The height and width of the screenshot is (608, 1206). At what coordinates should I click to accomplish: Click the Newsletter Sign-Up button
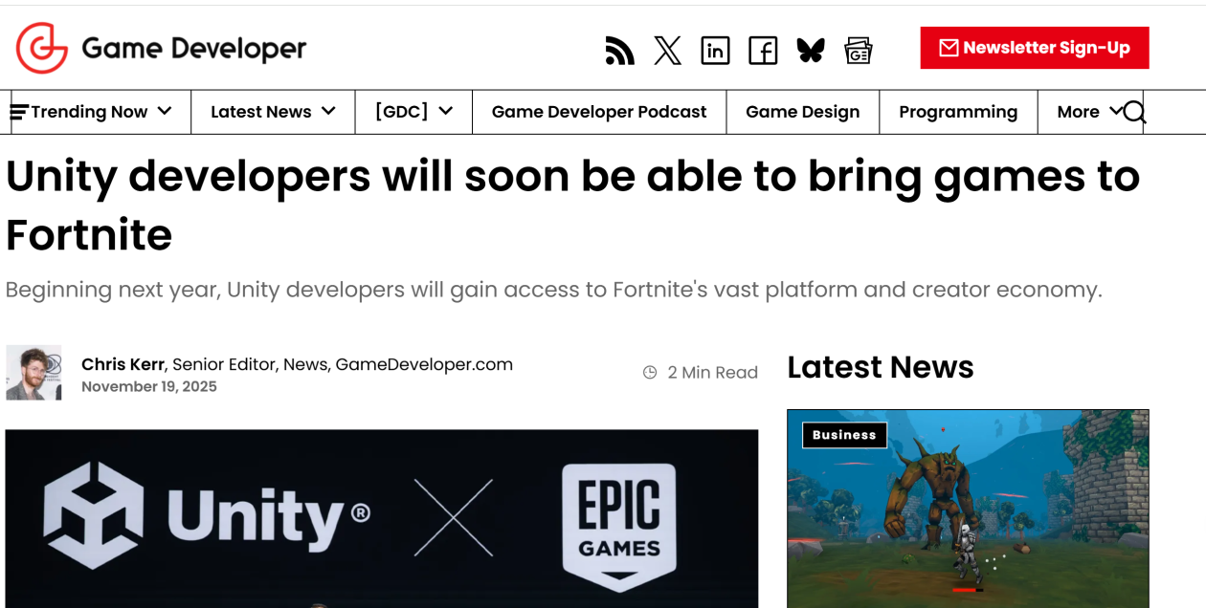pyautogui.click(x=1035, y=48)
